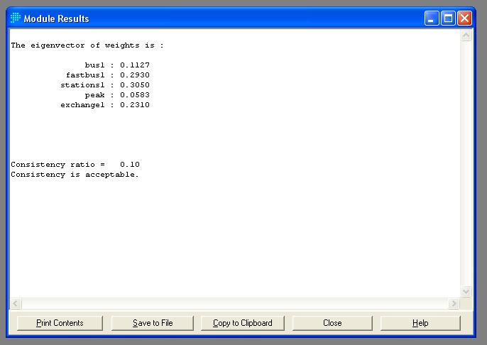Click the fastbus1 weight value 0.2930

click(134, 75)
